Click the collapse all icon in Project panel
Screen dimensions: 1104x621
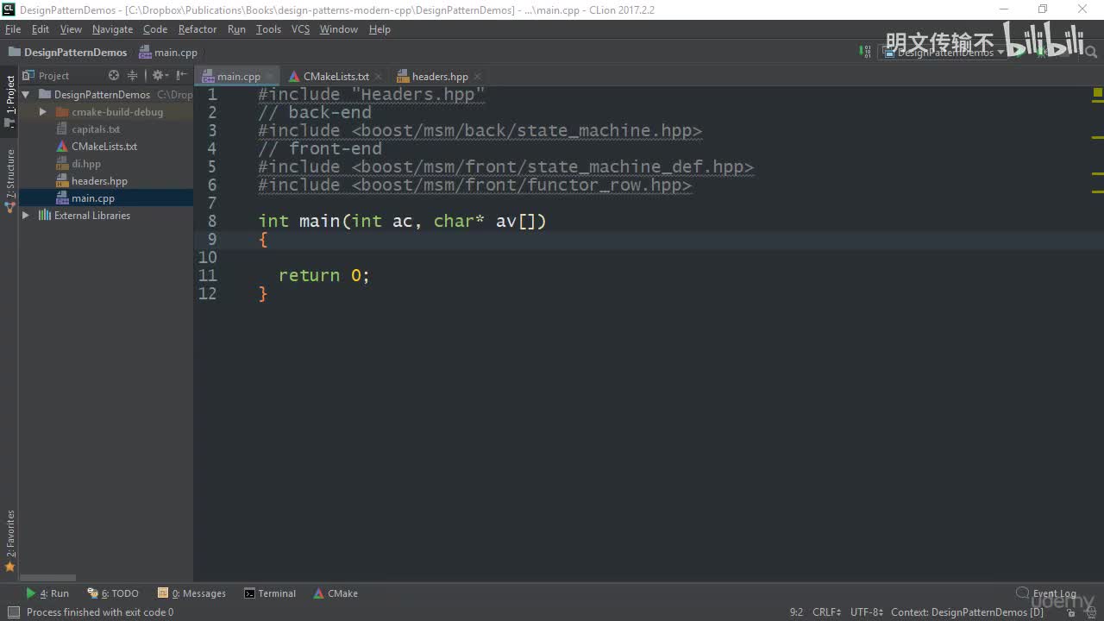click(x=133, y=76)
